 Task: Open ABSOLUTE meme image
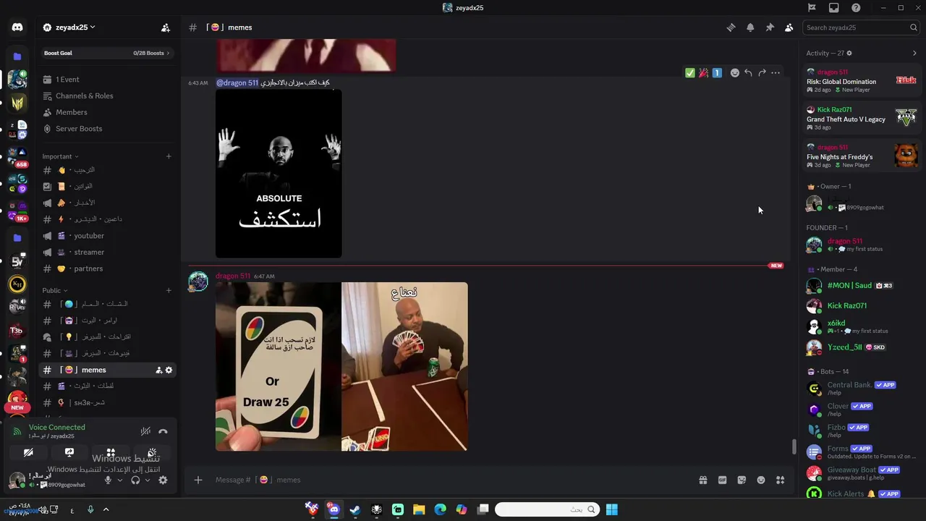coord(279,174)
